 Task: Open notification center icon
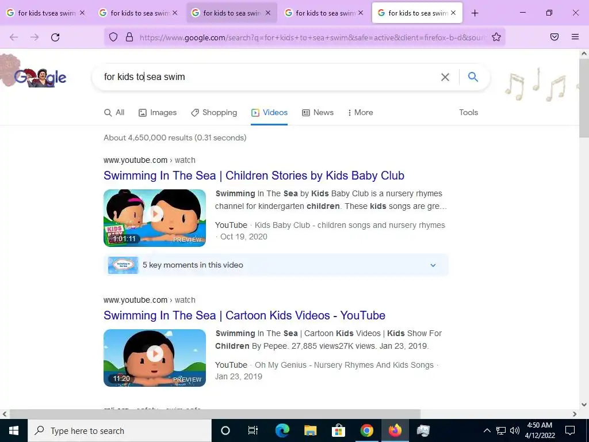click(x=570, y=430)
